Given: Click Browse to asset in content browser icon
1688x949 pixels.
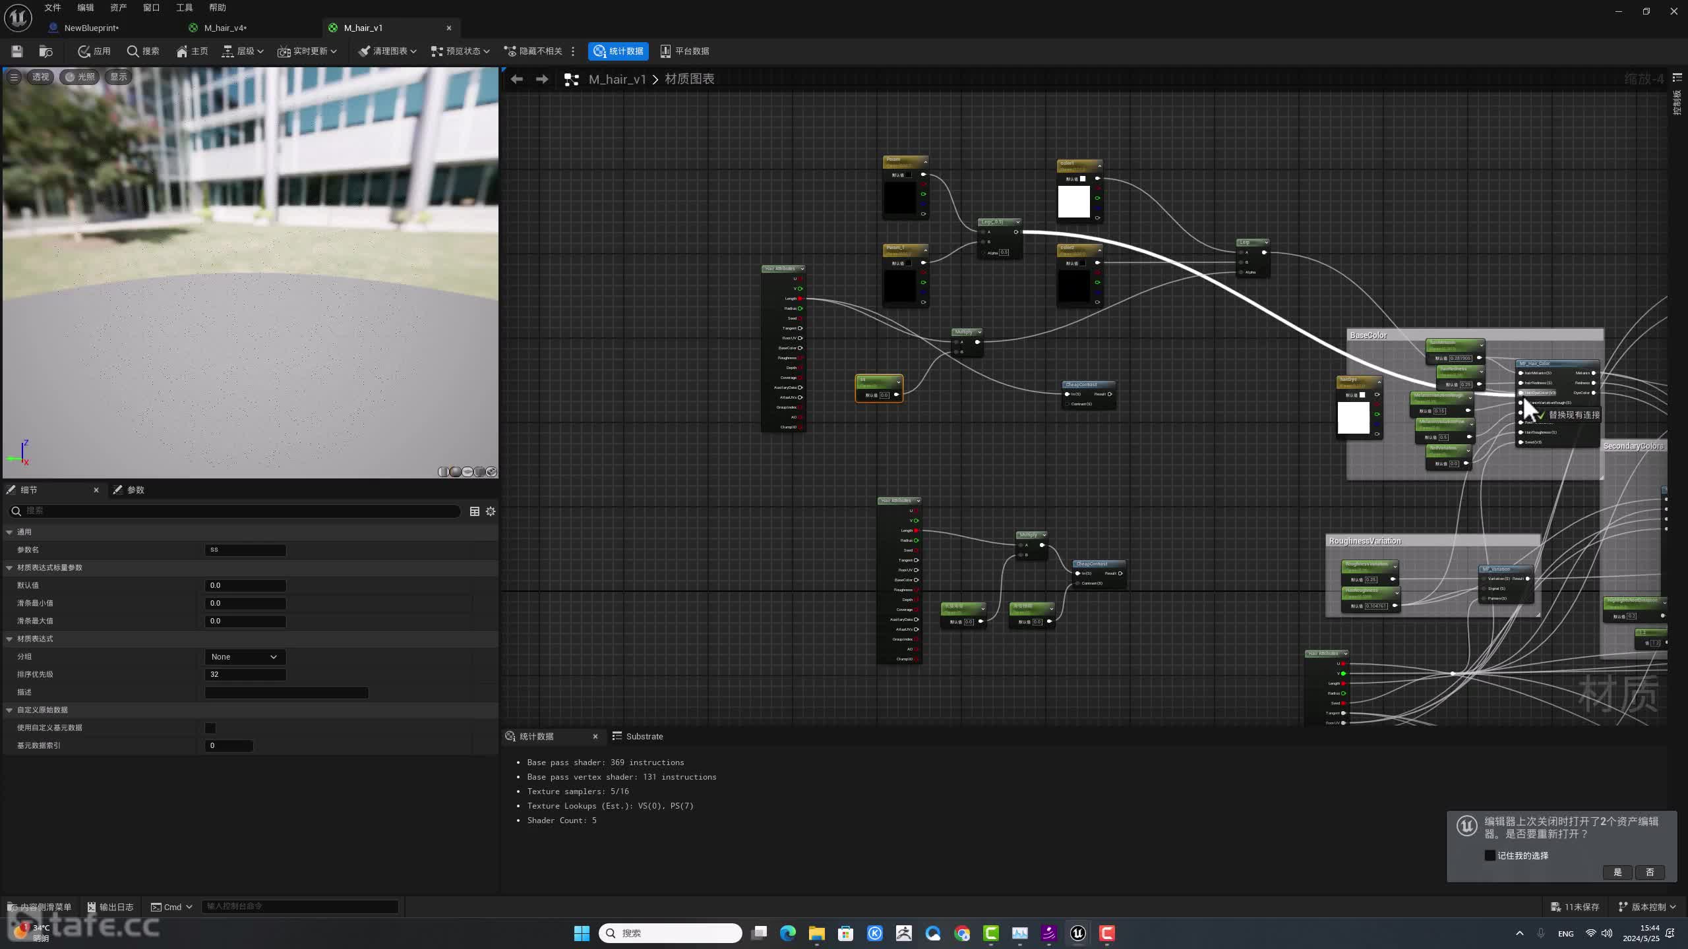Looking at the screenshot, I should click(x=45, y=51).
